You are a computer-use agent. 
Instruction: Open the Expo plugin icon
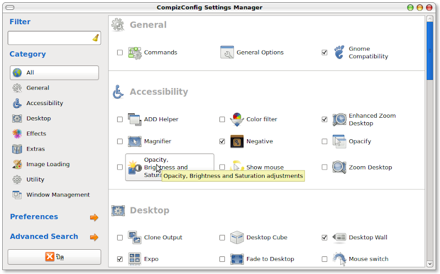(x=135, y=259)
